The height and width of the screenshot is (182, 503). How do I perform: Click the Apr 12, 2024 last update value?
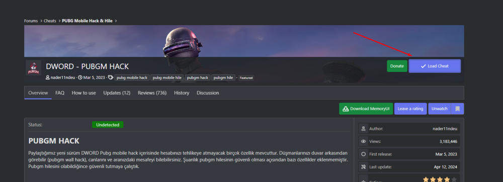(x=446, y=167)
